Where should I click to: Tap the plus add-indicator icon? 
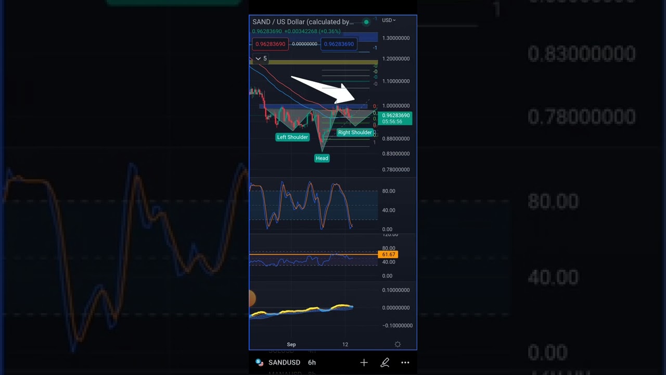[364, 362]
